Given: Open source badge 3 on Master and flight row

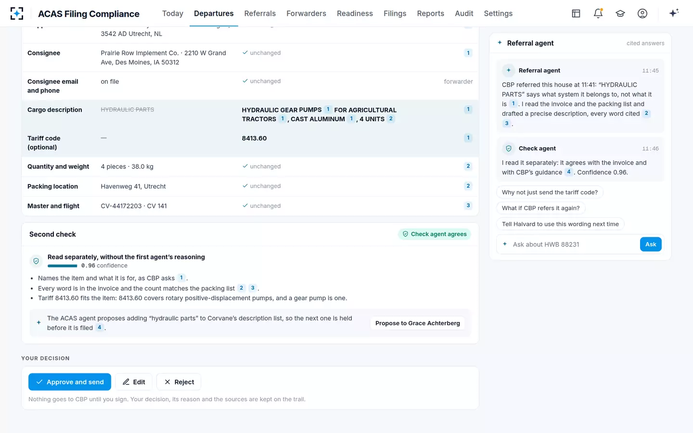Looking at the screenshot, I should [x=468, y=205].
